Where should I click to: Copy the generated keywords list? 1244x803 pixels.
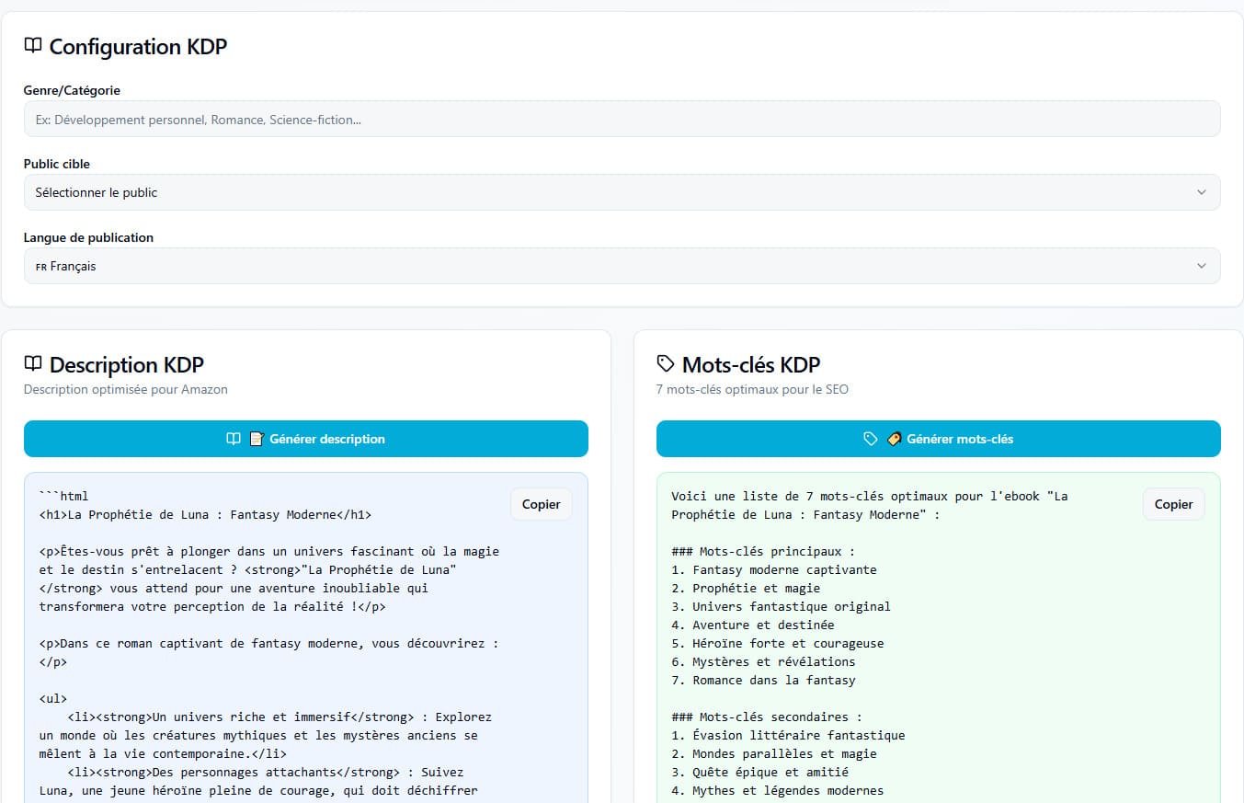coord(1173,504)
